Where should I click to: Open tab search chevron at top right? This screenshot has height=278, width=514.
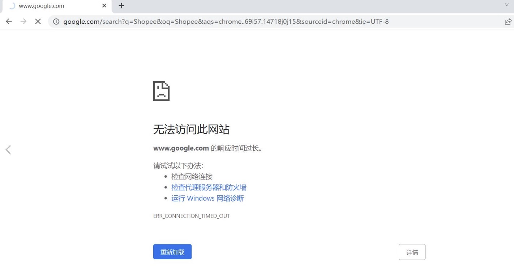pyautogui.click(x=507, y=5)
